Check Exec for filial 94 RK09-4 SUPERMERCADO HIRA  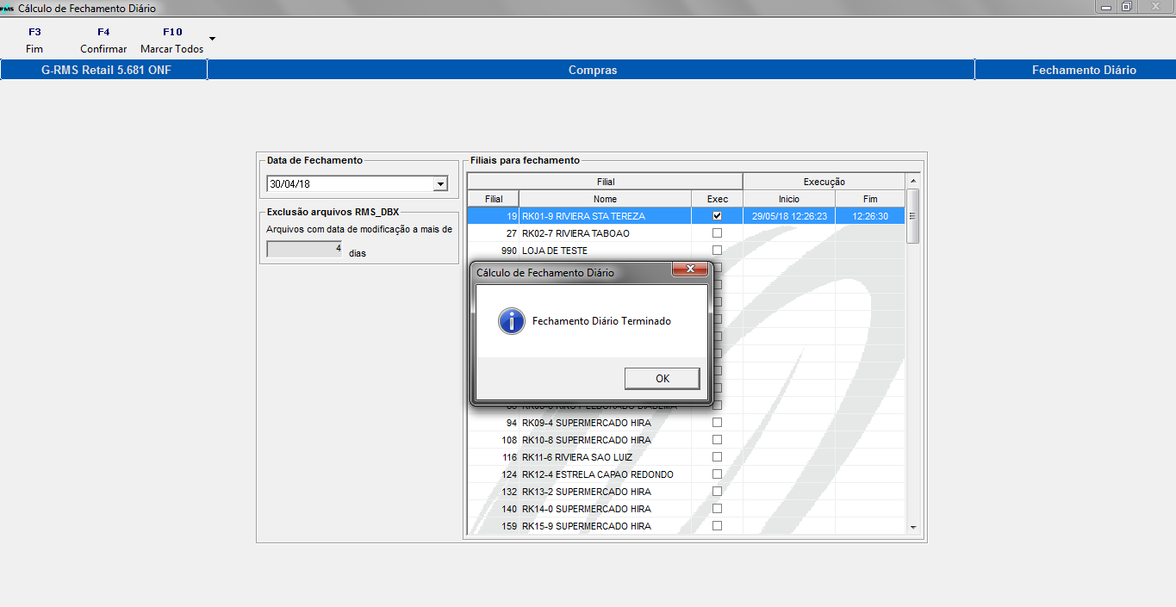pyautogui.click(x=717, y=423)
